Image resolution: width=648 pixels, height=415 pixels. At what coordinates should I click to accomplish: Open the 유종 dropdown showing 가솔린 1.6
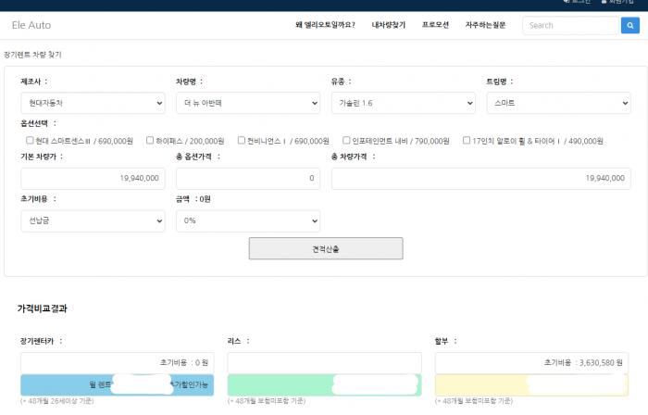404,103
